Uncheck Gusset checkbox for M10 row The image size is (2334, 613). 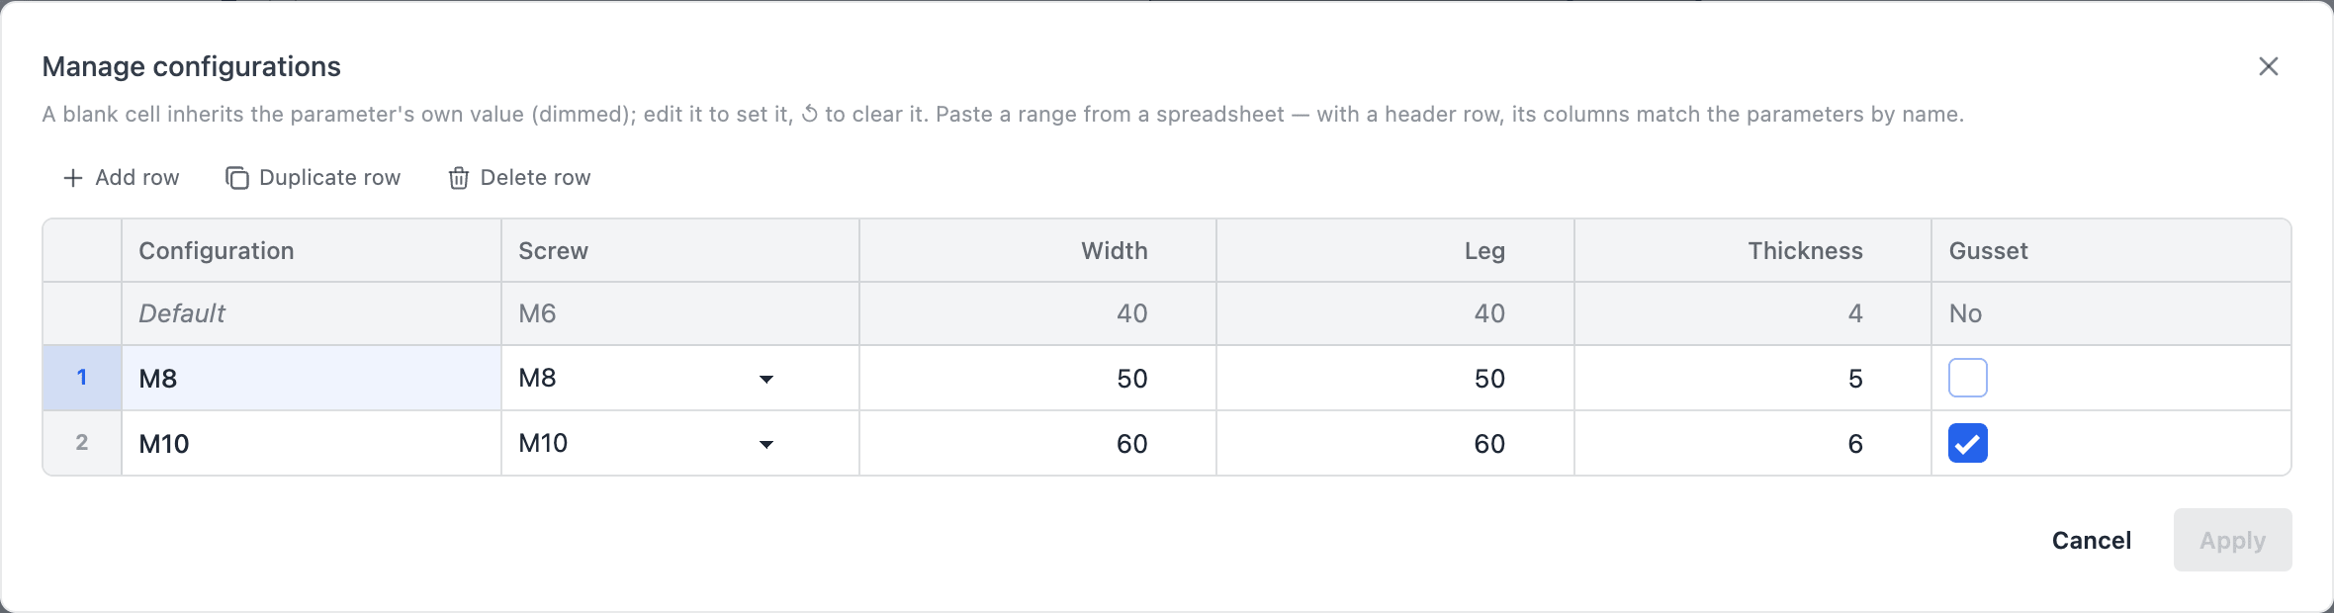[x=1967, y=443]
